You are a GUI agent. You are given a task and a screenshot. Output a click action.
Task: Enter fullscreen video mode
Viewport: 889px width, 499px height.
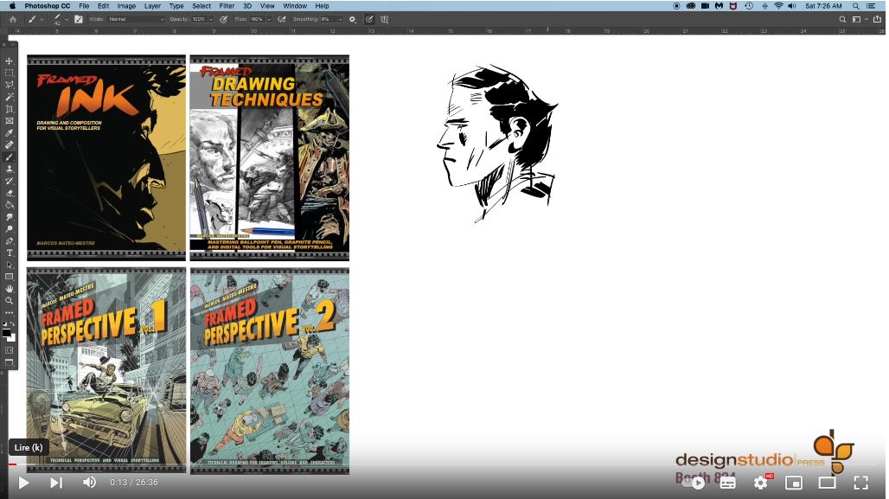pos(860,483)
